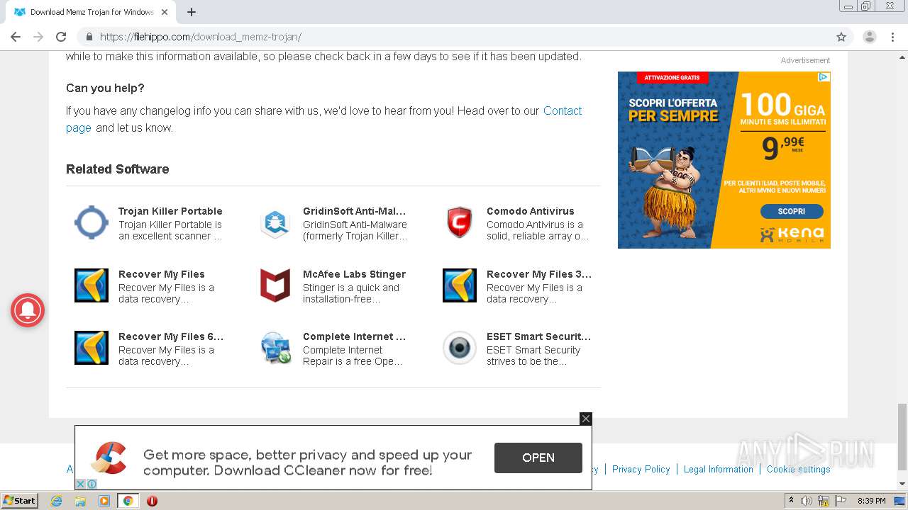Screen dimensions: 908x510
Task: Open the Contact page link
Action: coord(563,110)
